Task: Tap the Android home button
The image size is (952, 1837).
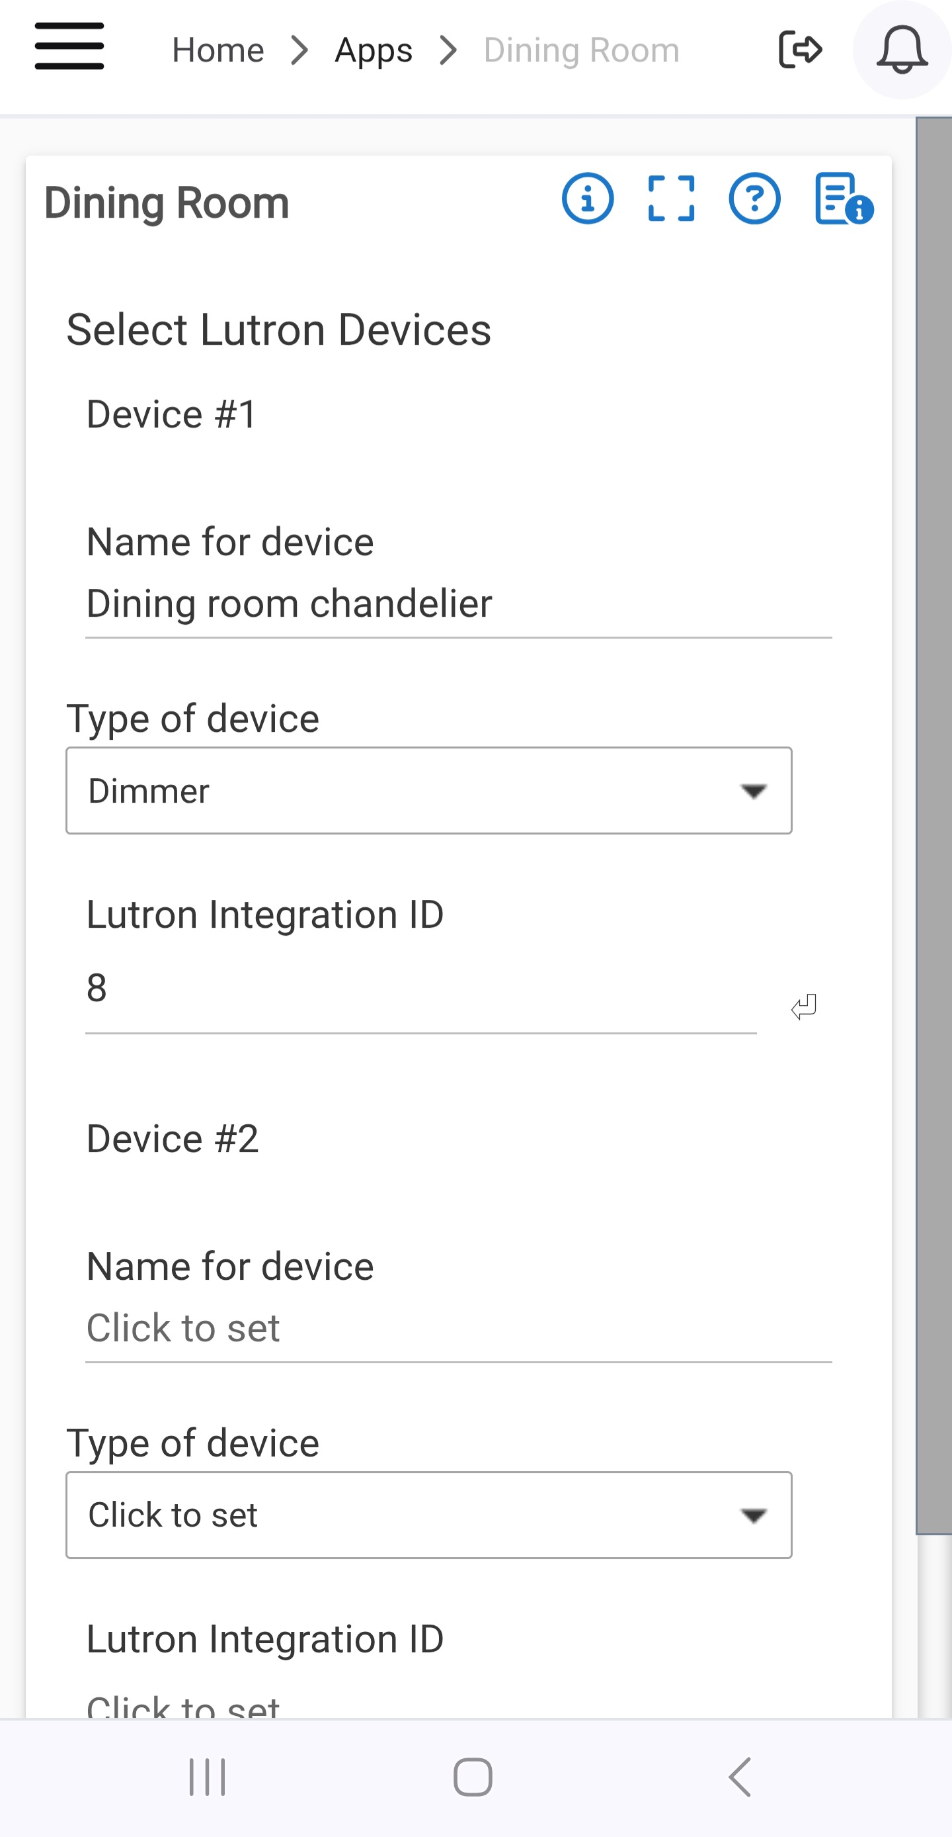Action: point(473,1777)
